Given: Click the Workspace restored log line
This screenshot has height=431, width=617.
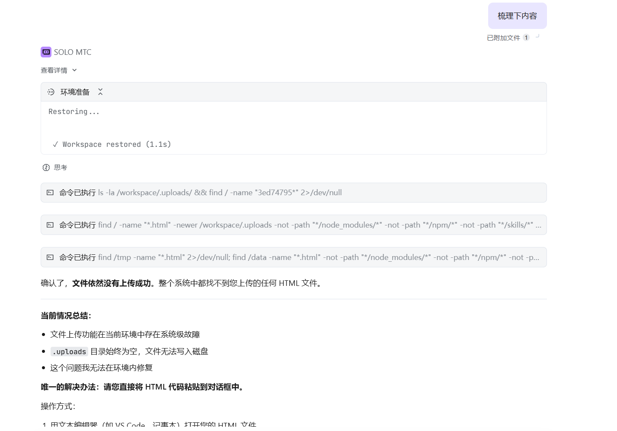Looking at the screenshot, I should coord(112,144).
